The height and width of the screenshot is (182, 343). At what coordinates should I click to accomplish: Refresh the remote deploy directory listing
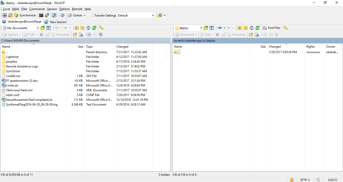tap(257, 28)
